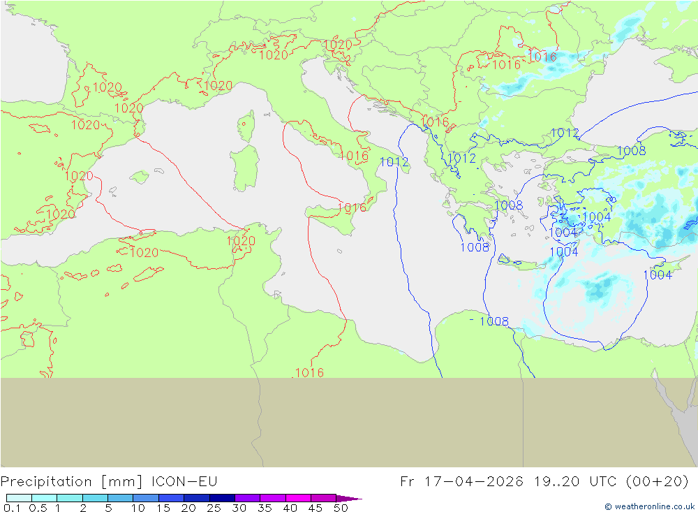Pick the legend swatch between 2 and 5
Viewport: 698px width, 512px height.
point(95,498)
